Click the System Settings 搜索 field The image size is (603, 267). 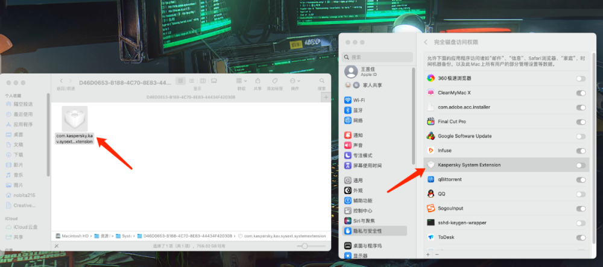[377, 57]
